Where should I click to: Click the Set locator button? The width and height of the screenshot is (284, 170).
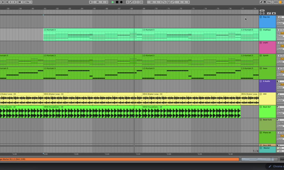262,11
